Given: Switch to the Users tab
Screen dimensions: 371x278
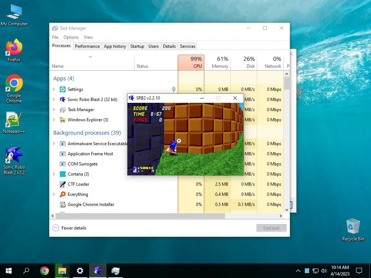Looking at the screenshot, I should pos(154,46).
